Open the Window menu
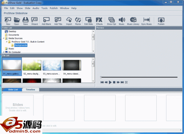184x134 pixels. pos(64,8)
